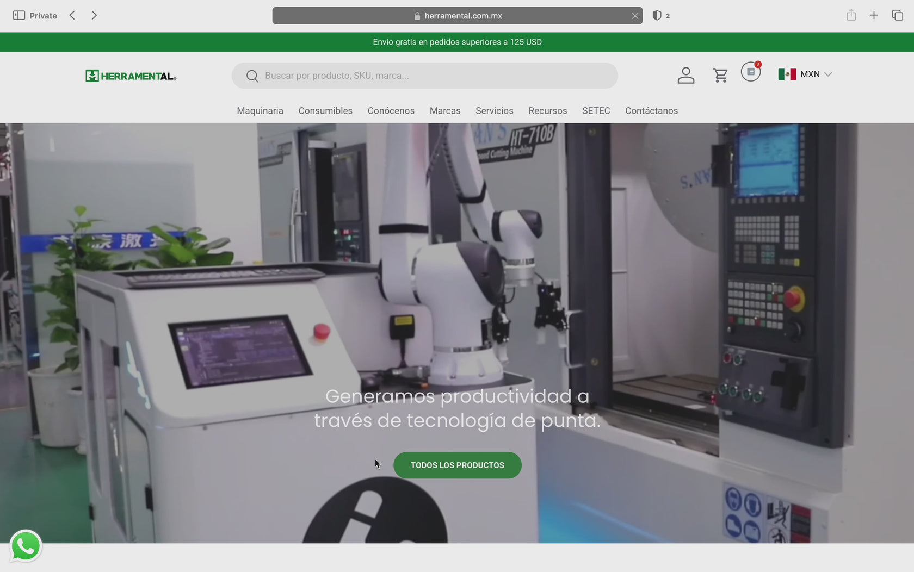Click the TODOS LOS PRODUCTOS button
Viewport: 914px width, 572px height.
pos(457,465)
